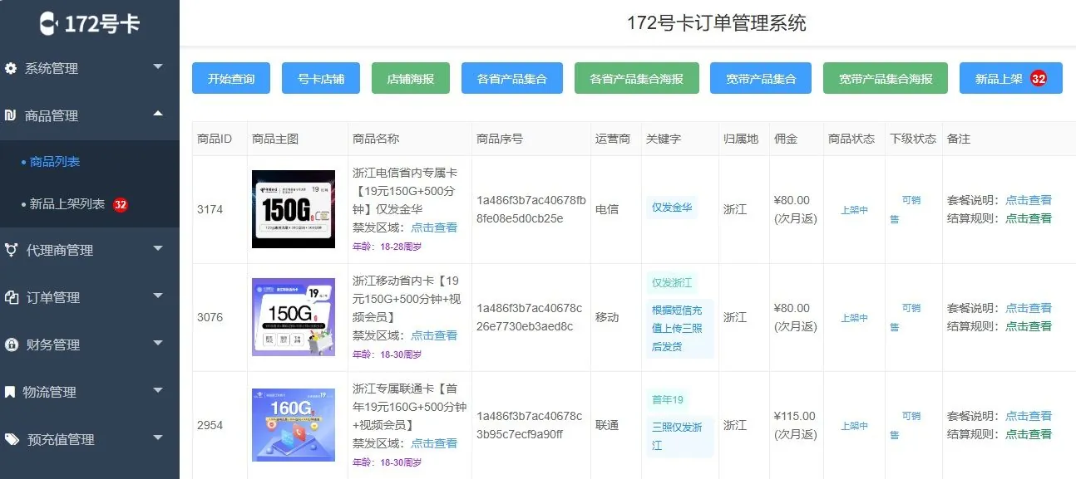Expand the 财务管理 menu arrow
The image size is (1076, 479).
click(x=158, y=342)
